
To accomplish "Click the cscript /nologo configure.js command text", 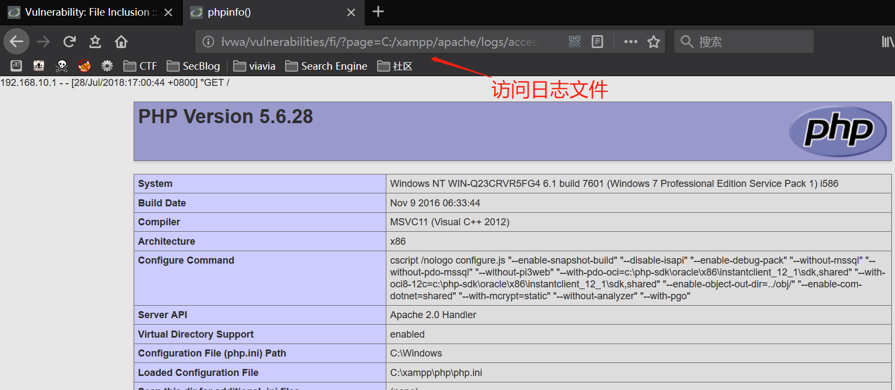I will point(637,278).
